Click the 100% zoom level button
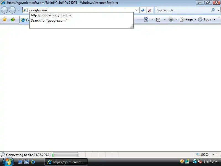The image size is (221, 166). click(202, 155)
